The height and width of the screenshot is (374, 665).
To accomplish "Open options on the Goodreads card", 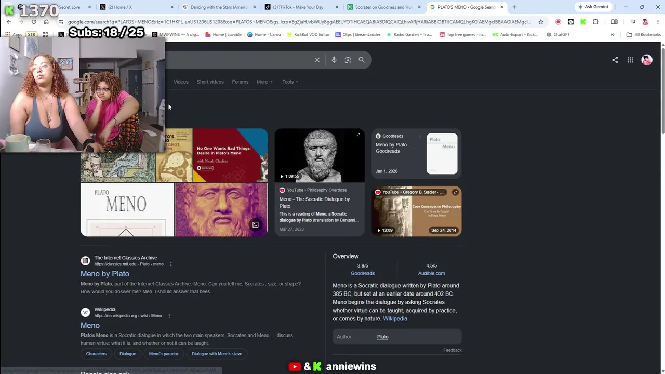I will click(x=420, y=136).
